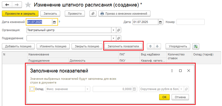Image resolution: width=222 pixels, height=106 pixels.
Task: Open rounding method record with open icon
Action: 186,89
